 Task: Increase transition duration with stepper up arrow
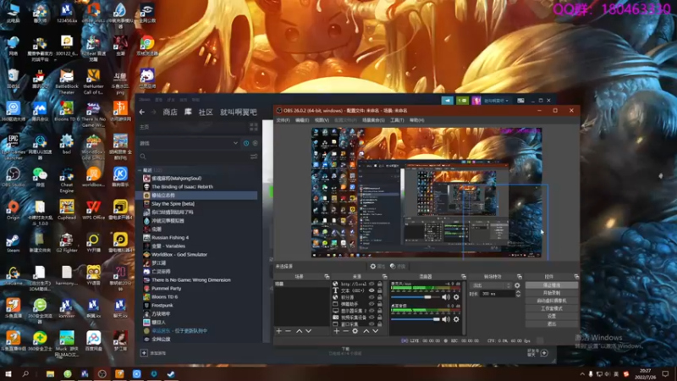tap(518, 292)
